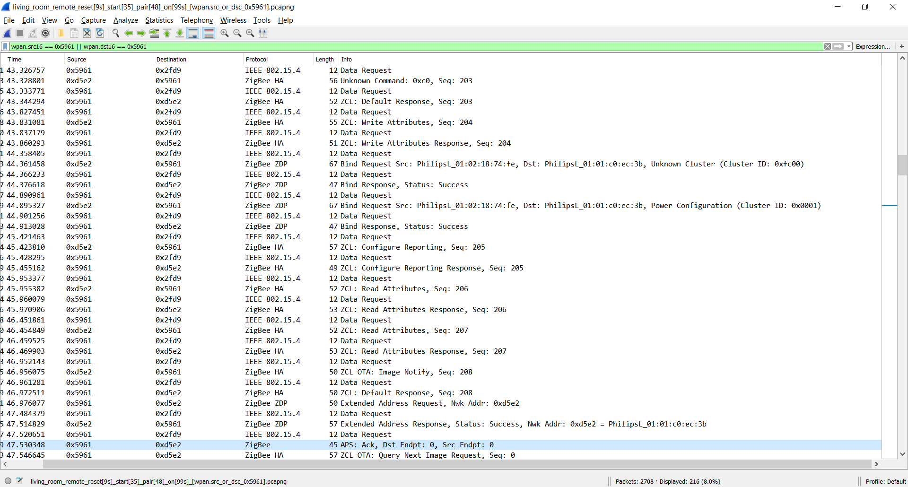Close this capture file

pos(87,33)
